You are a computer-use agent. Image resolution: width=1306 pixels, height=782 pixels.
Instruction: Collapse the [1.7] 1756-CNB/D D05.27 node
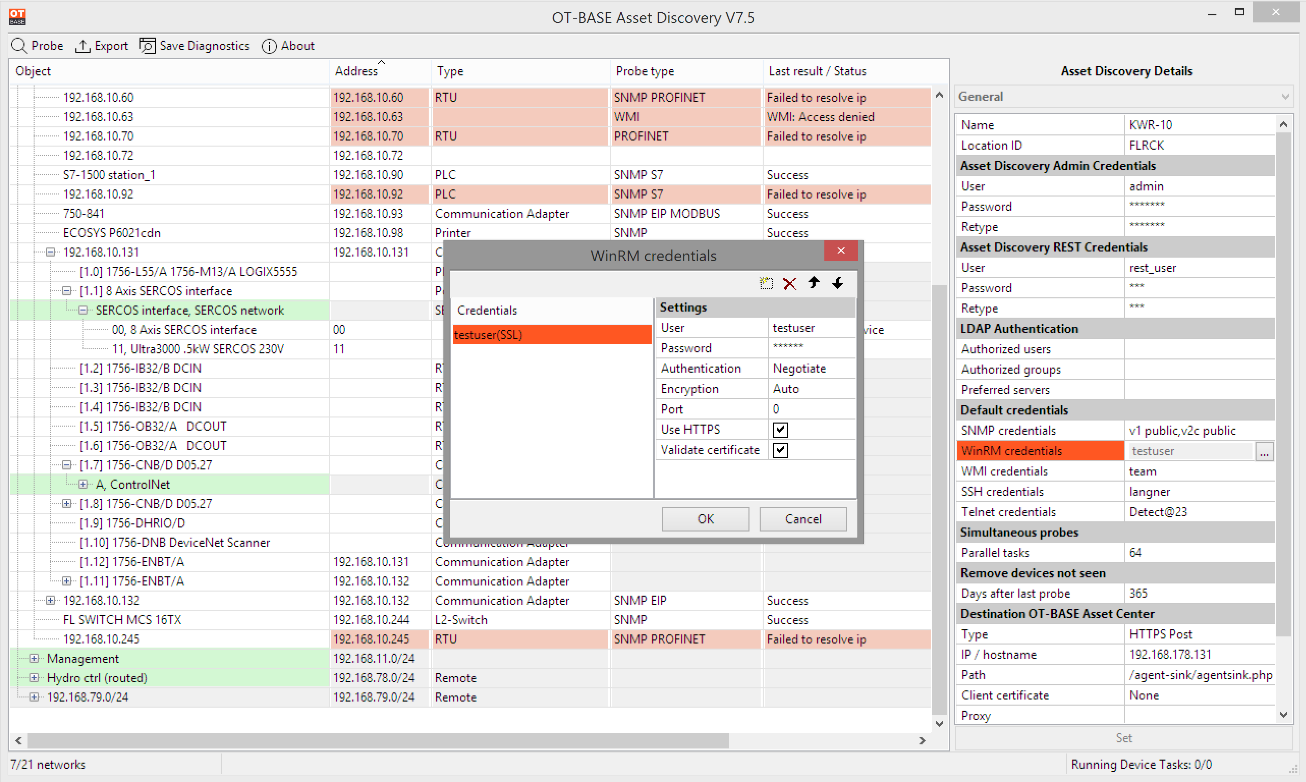tap(67, 465)
